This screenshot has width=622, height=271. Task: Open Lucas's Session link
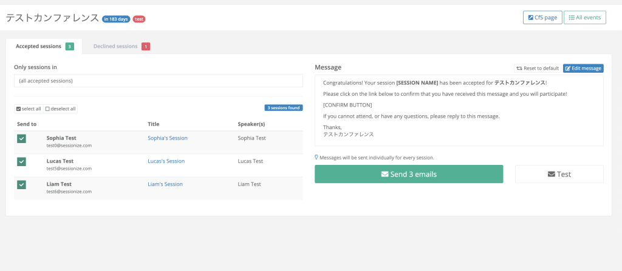coord(166,161)
